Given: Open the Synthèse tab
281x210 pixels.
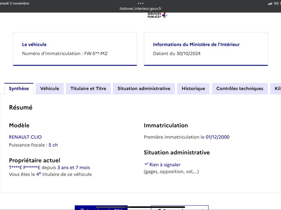Looking at the screenshot, I should [19, 89].
